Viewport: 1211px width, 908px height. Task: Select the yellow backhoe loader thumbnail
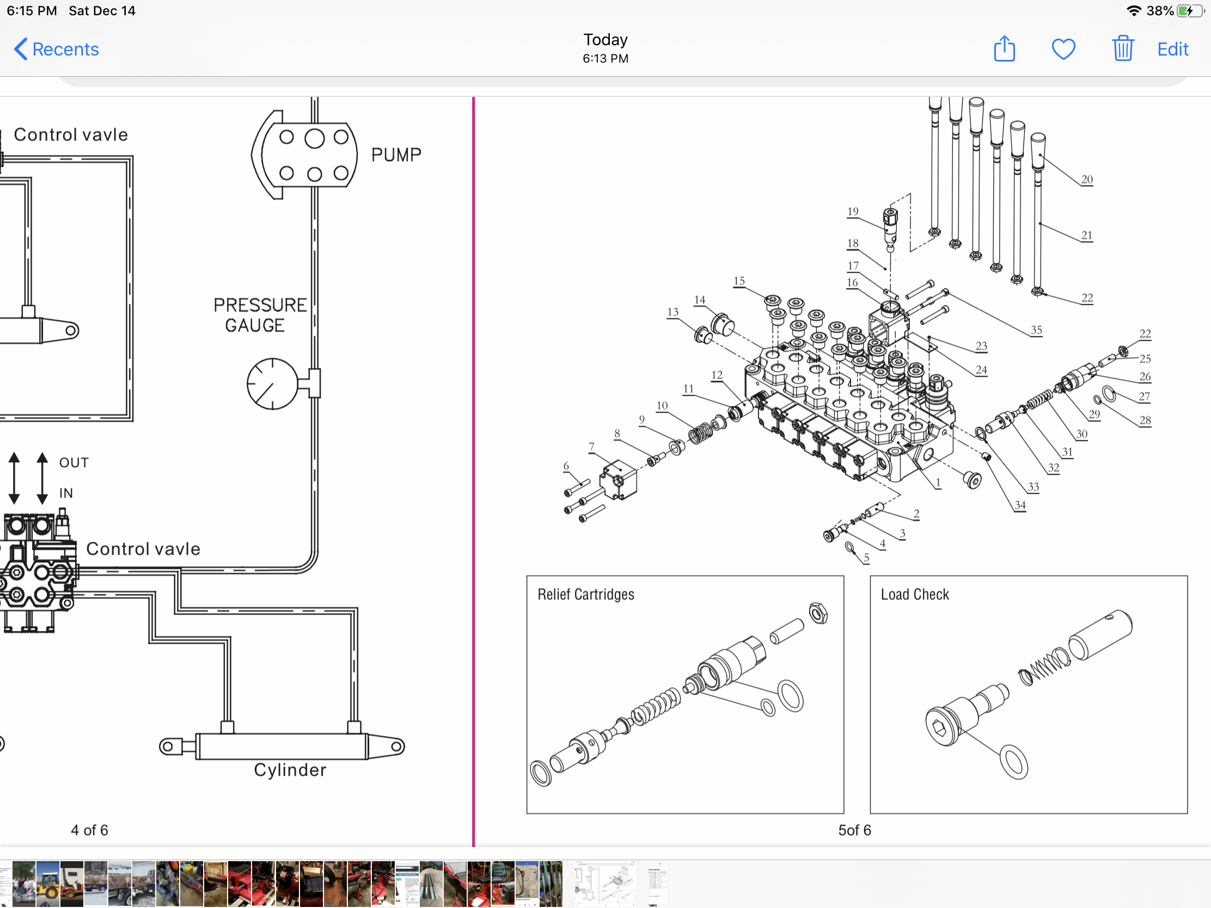47,884
